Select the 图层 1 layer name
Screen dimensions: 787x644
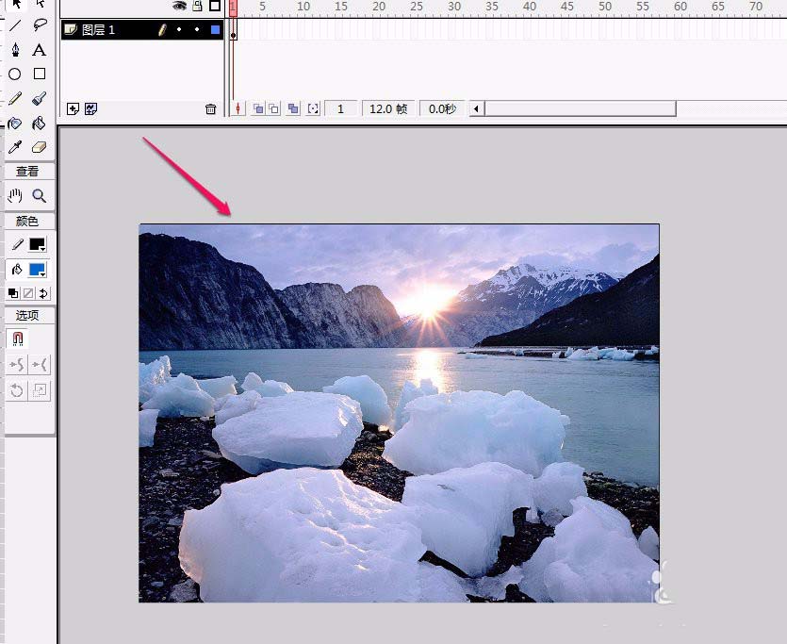click(x=98, y=30)
